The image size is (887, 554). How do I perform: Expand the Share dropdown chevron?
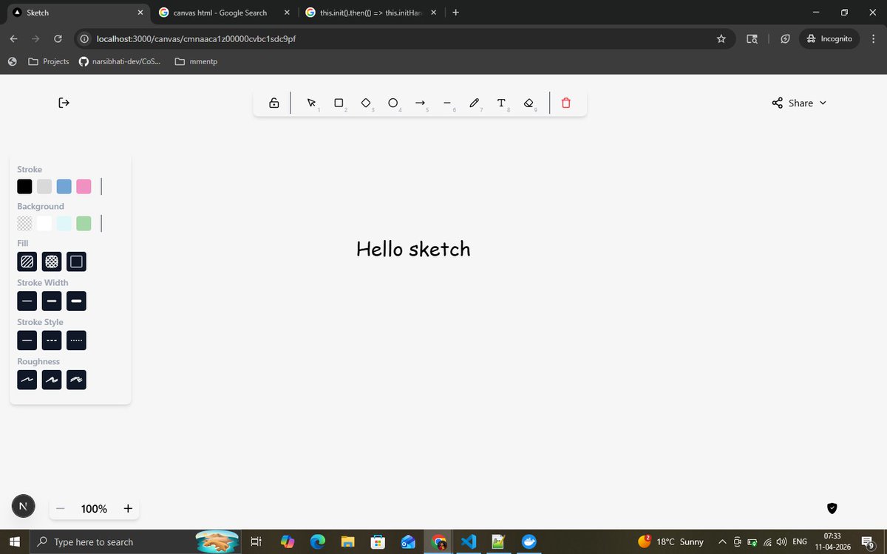(822, 103)
